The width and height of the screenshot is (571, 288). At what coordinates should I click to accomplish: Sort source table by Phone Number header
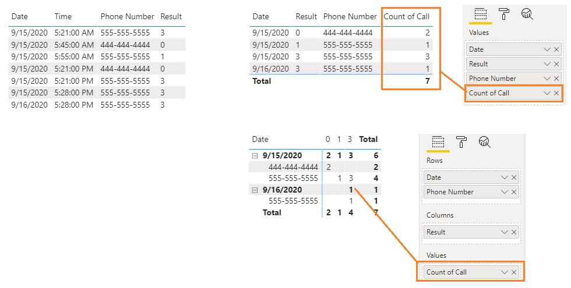pos(128,16)
